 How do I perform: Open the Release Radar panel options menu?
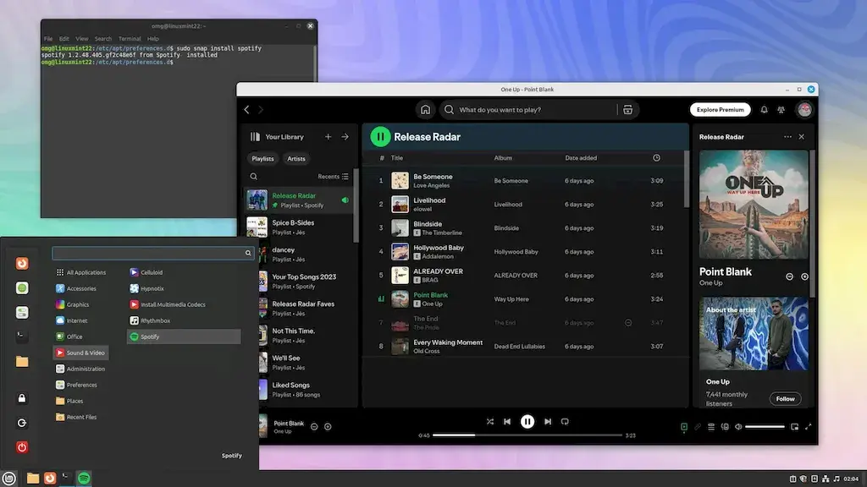(x=787, y=136)
